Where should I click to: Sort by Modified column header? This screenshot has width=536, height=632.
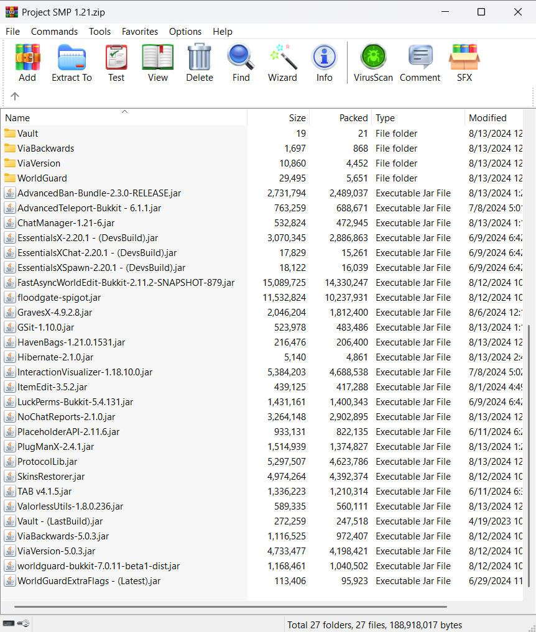(x=494, y=117)
